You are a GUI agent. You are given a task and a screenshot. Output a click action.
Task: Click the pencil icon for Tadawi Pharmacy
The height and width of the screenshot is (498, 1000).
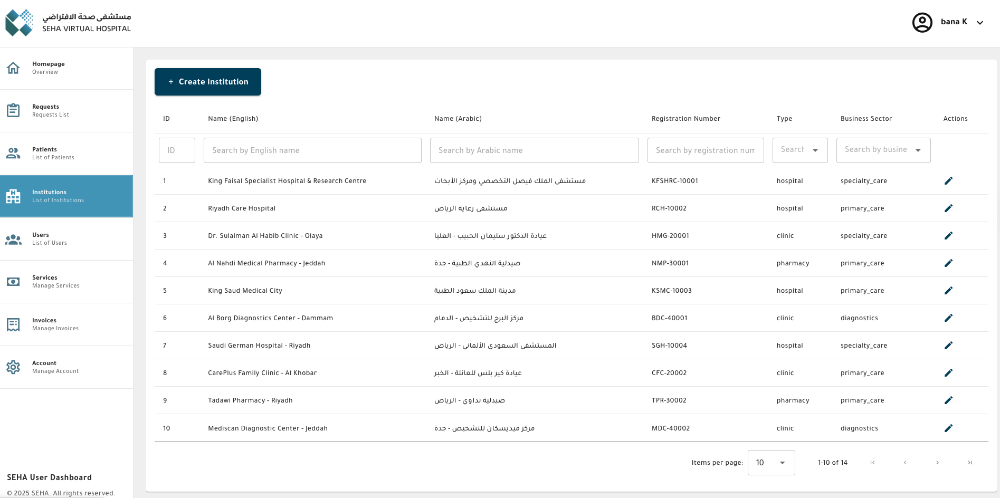coord(949,400)
